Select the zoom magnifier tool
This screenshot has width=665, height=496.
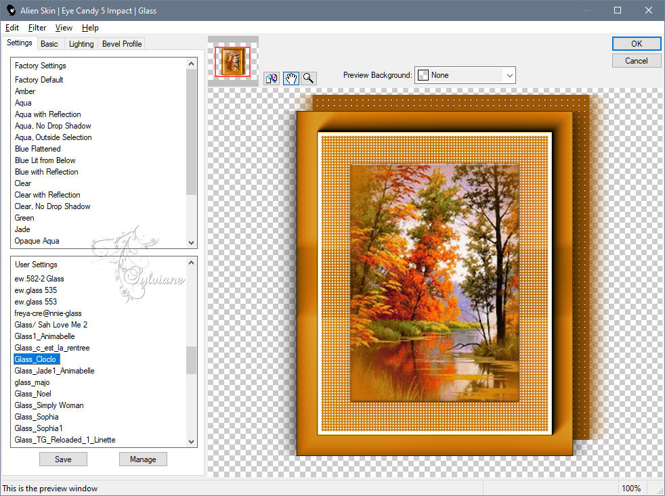(x=309, y=78)
